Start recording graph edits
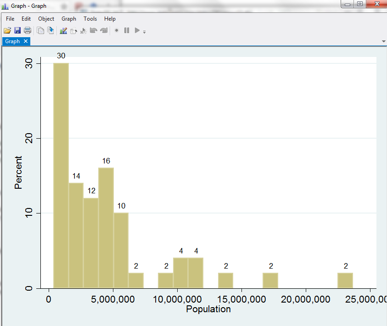Viewport: 387px width, 326px height. pos(117,30)
